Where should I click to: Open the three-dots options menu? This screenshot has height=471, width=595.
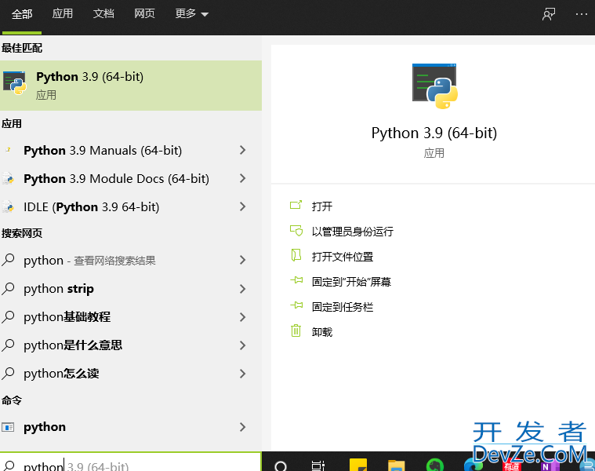click(x=582, y=14)
